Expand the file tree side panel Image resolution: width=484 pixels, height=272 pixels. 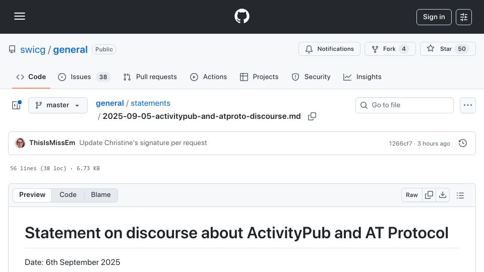16,105
